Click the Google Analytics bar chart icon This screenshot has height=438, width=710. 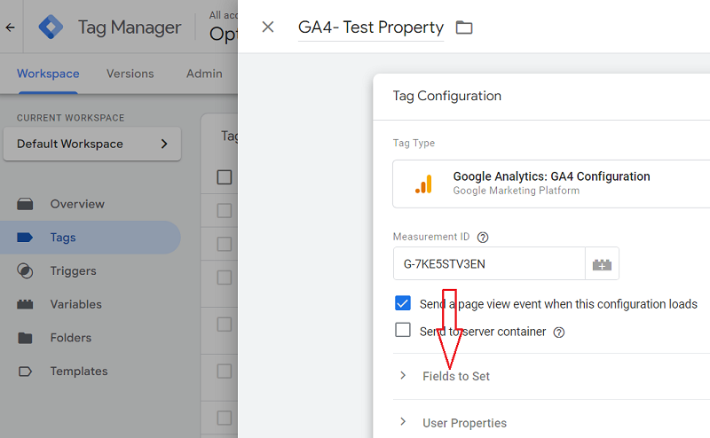pos(424,184)
